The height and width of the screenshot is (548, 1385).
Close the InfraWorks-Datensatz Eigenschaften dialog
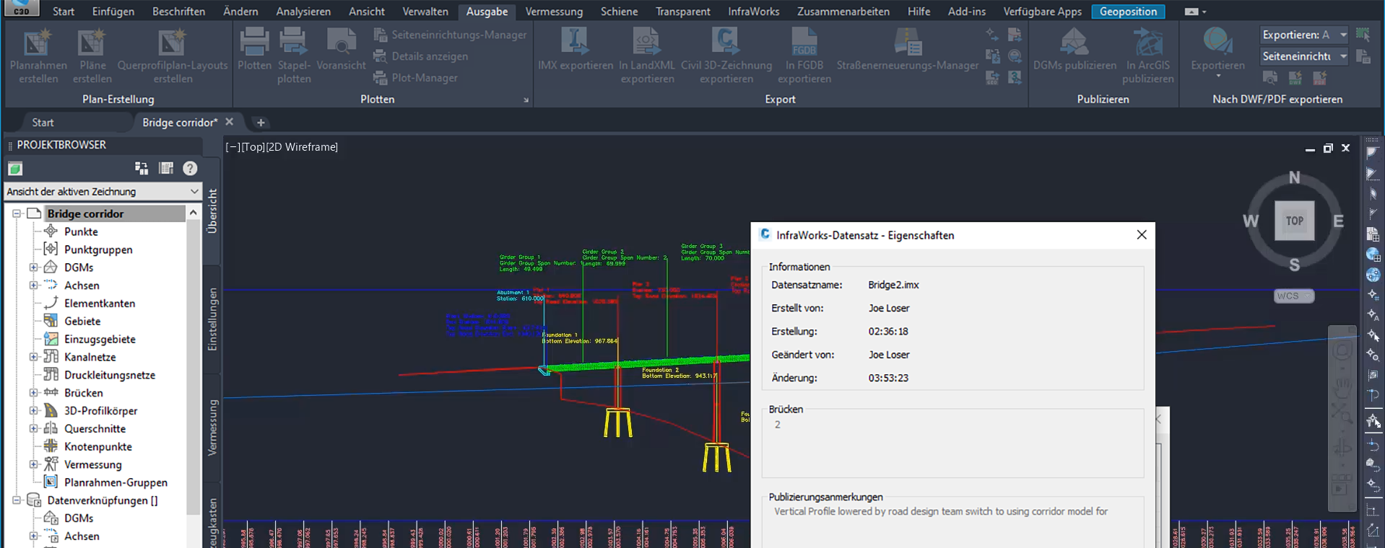(x=1141, y=235)
